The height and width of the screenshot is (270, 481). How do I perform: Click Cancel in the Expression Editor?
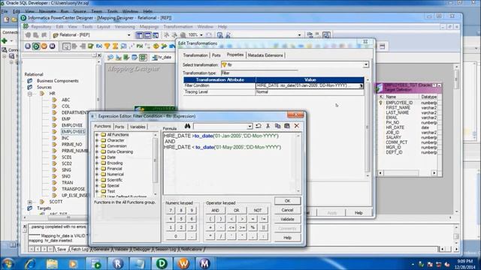click(x=287, y=210)
